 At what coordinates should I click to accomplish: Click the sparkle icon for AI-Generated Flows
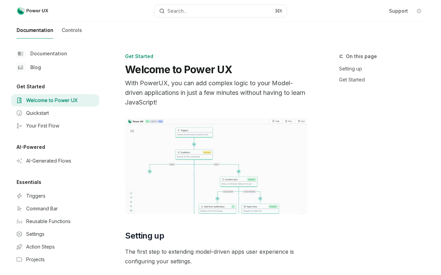19,161
